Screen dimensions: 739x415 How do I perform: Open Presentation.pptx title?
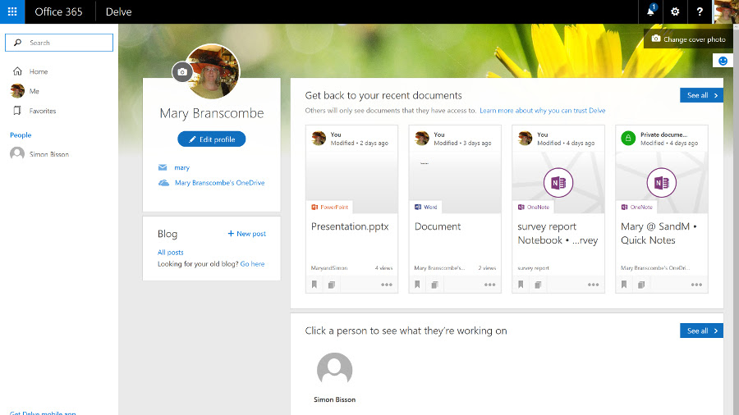[350, 226]
